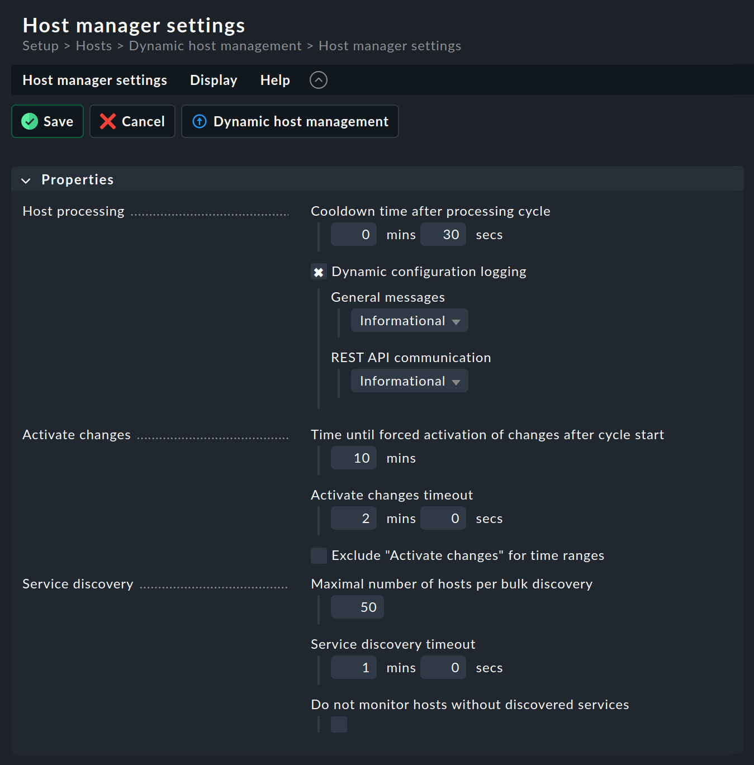The image size is (754, 765).
Task: Enable Exclude "Activate changes" for time ranges
Action: 319,555
